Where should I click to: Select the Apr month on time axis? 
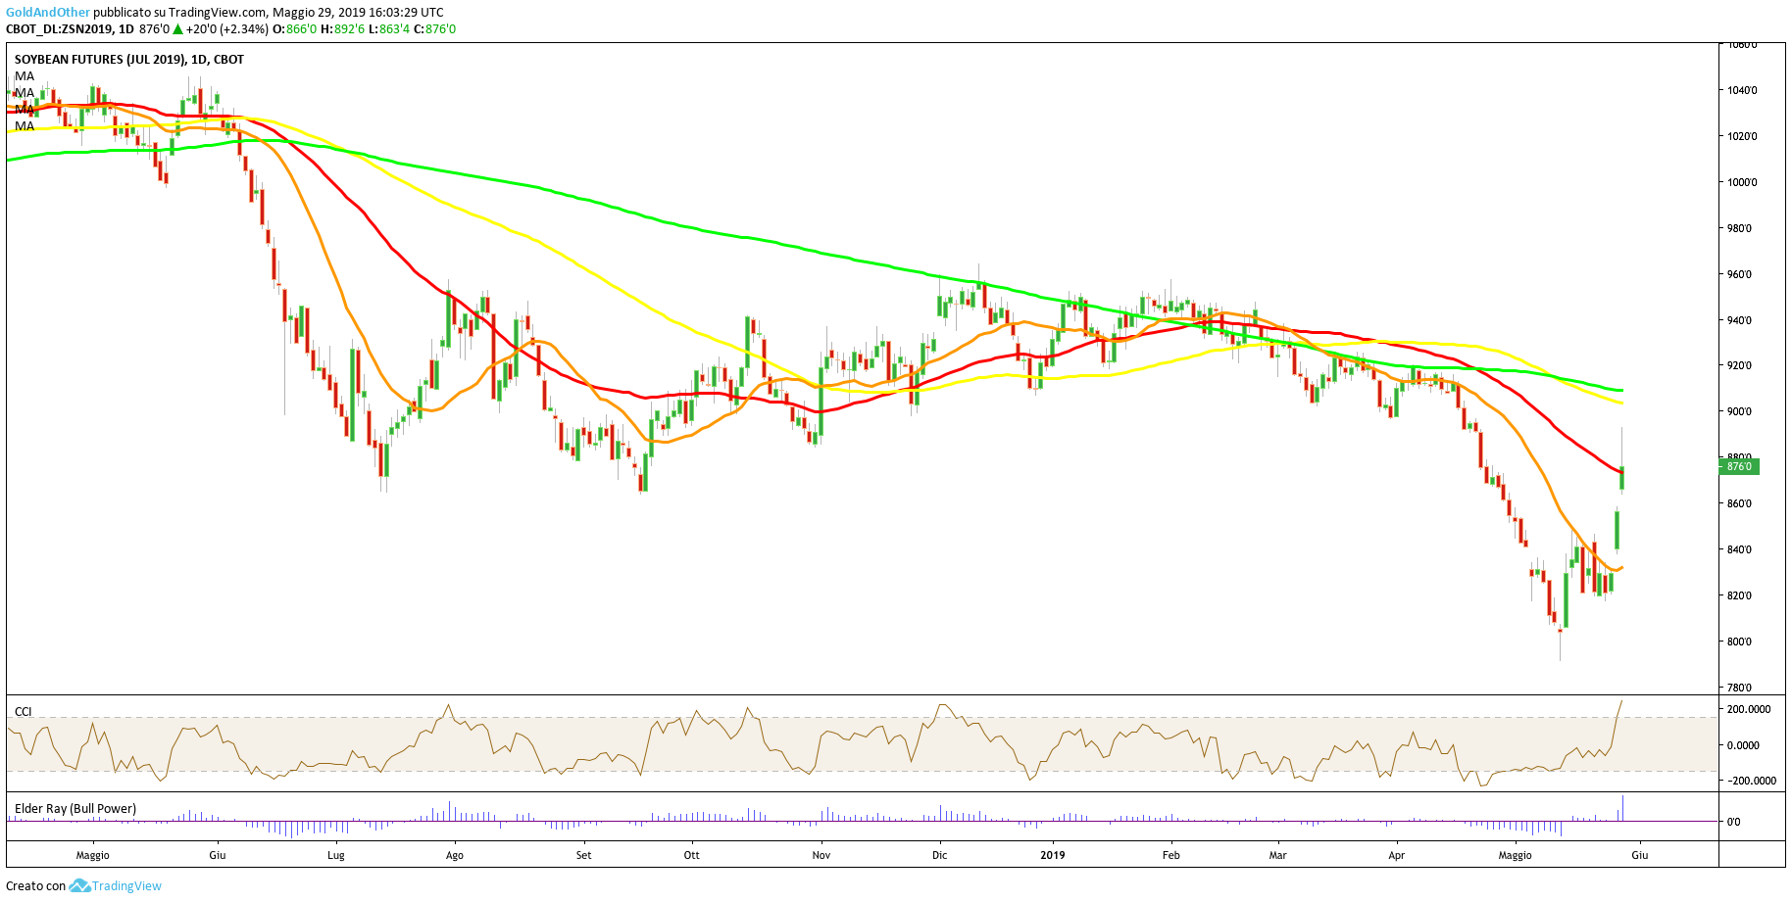coord(1397,856)
